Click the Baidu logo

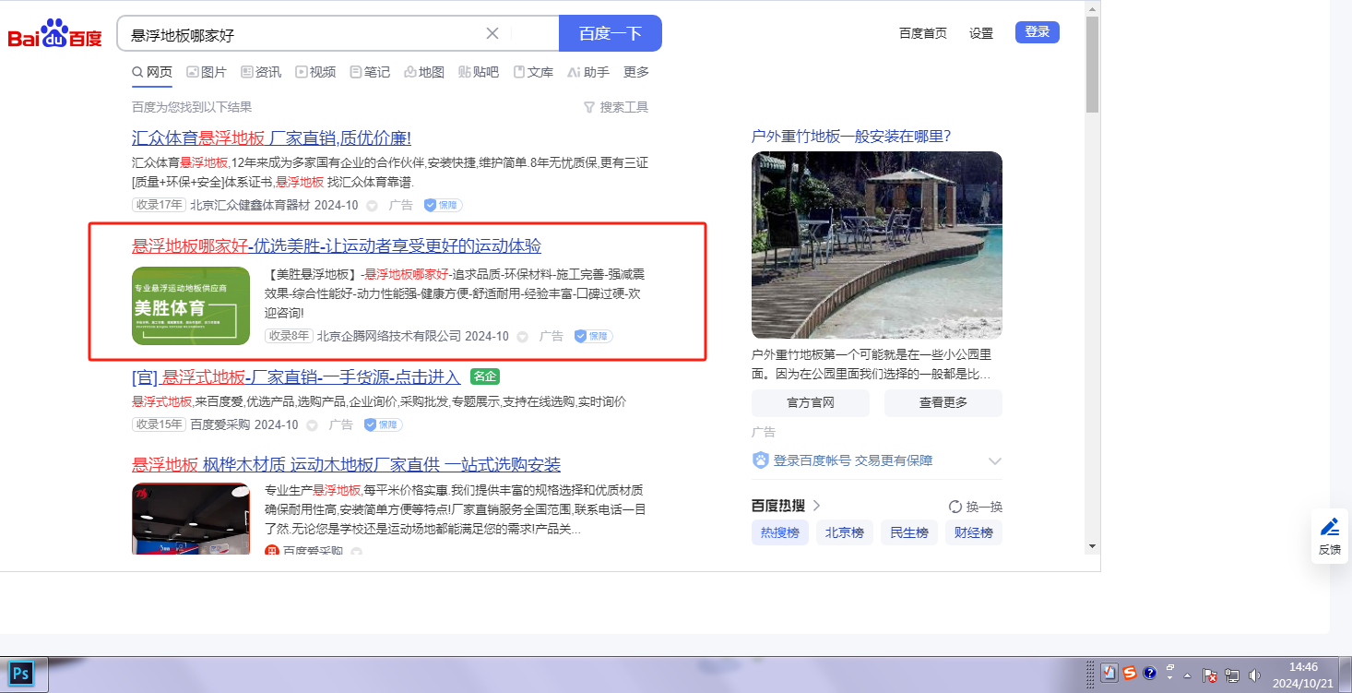[x=55, y=34]
